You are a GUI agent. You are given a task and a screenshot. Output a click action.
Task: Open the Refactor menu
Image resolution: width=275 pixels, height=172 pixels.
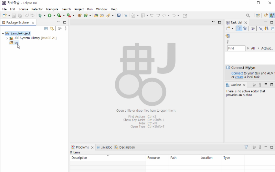pyautogui.click(x=37, y=9)
